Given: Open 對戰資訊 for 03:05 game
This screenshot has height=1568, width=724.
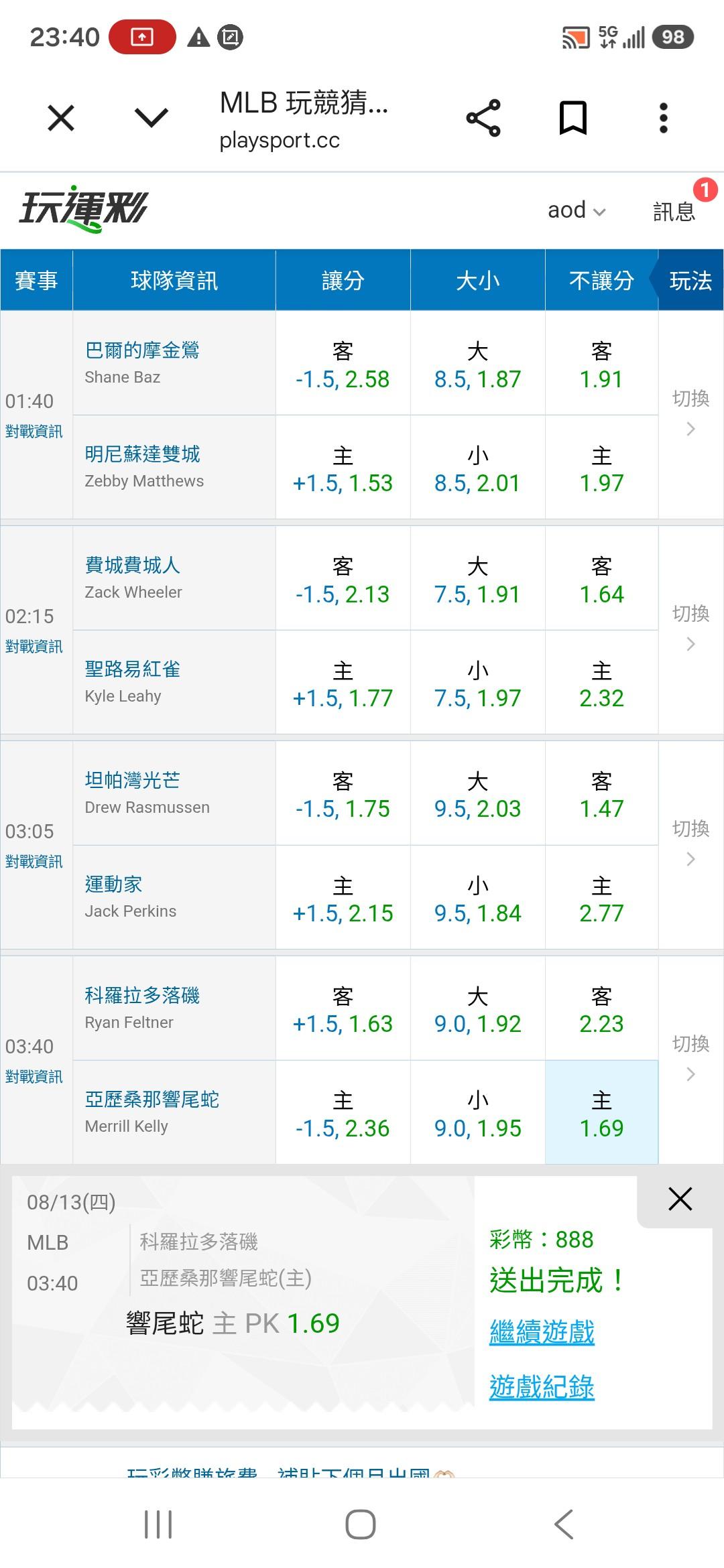Looking at the screenshot, I should coord(34,862).
